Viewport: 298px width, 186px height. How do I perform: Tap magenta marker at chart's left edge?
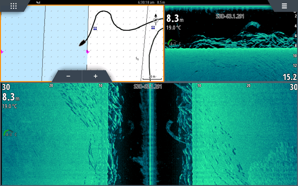[2, 52]
